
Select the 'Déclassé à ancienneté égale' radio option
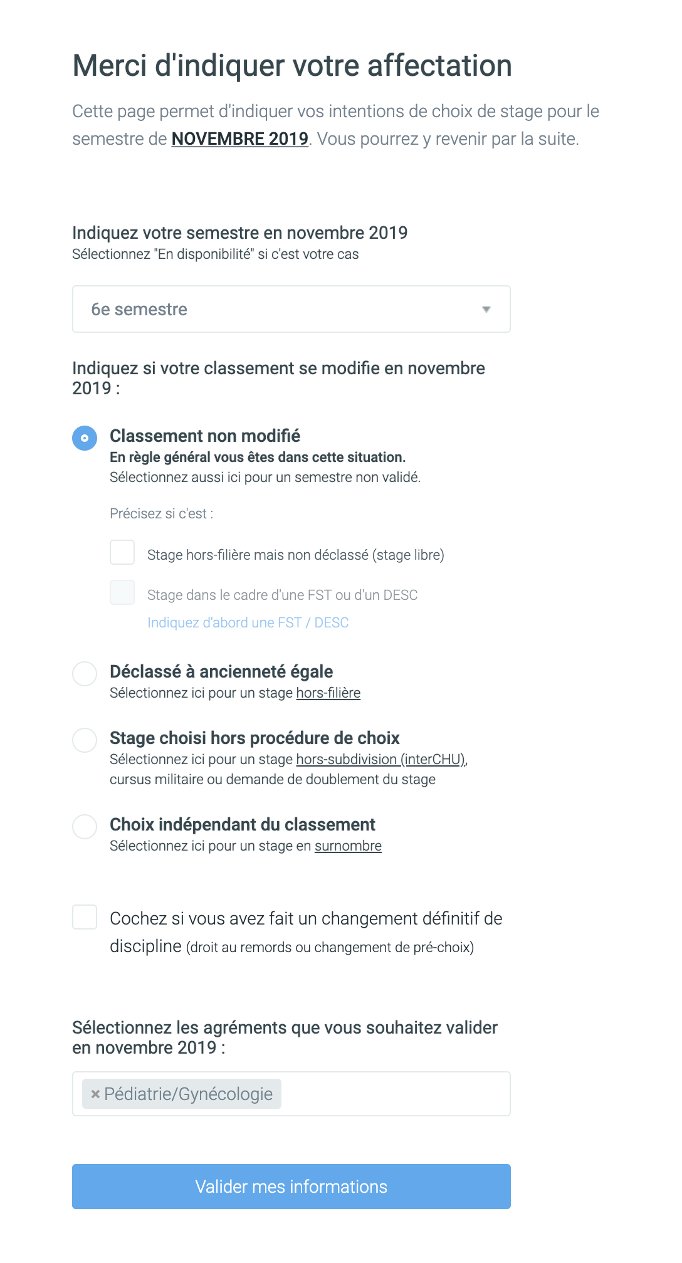(x=85, y=674)
